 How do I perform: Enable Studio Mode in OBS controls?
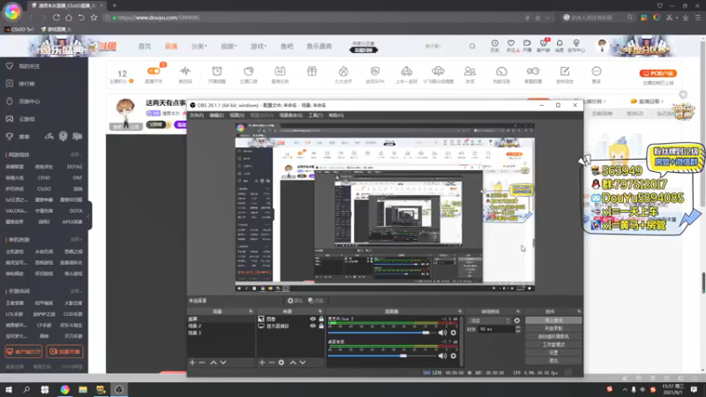[553, 345]
